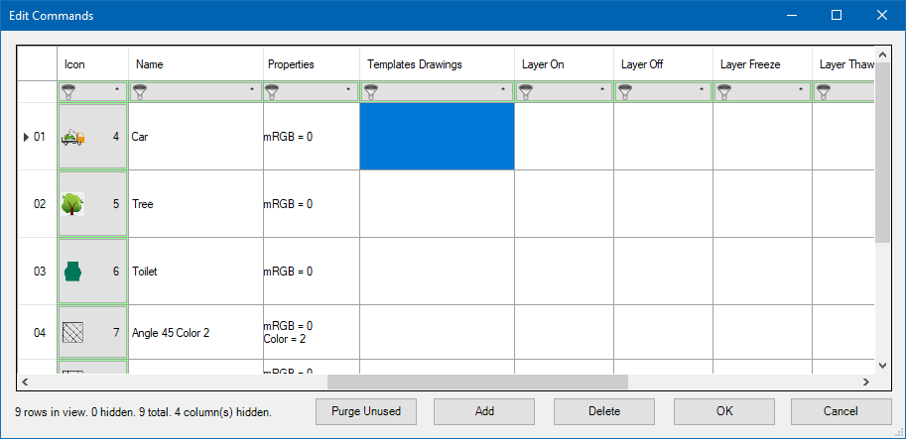Open the Icon column filter funnel
Image resolution: width=906 pixels, height=439 pixels.
(67, 92)
